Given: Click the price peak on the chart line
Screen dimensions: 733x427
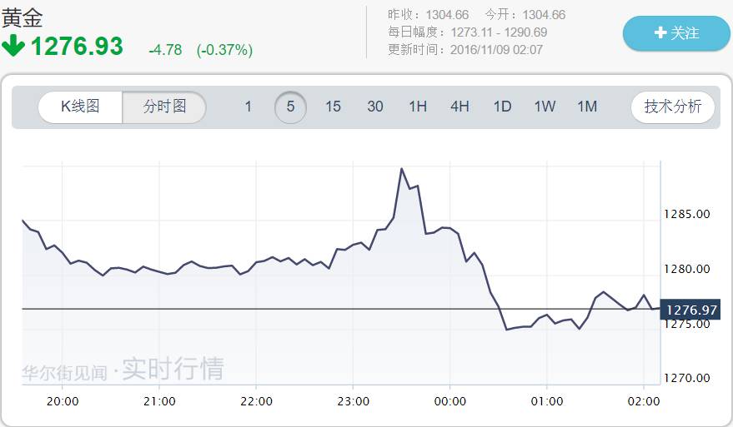Looking at the screenshot, I should [402, 169].
